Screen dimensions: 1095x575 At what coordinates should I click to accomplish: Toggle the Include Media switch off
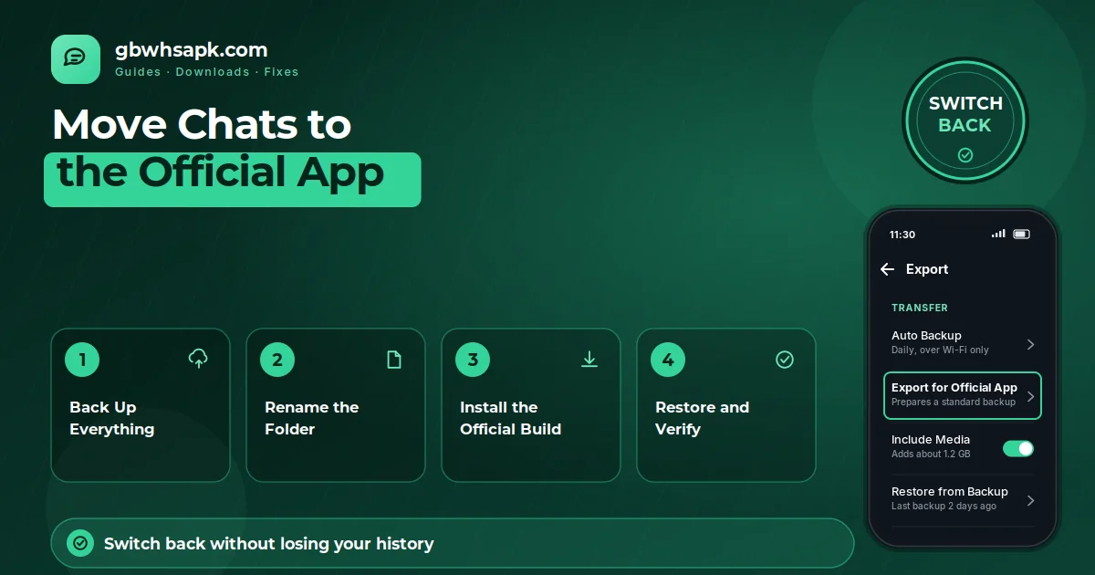pos(1018,448)
